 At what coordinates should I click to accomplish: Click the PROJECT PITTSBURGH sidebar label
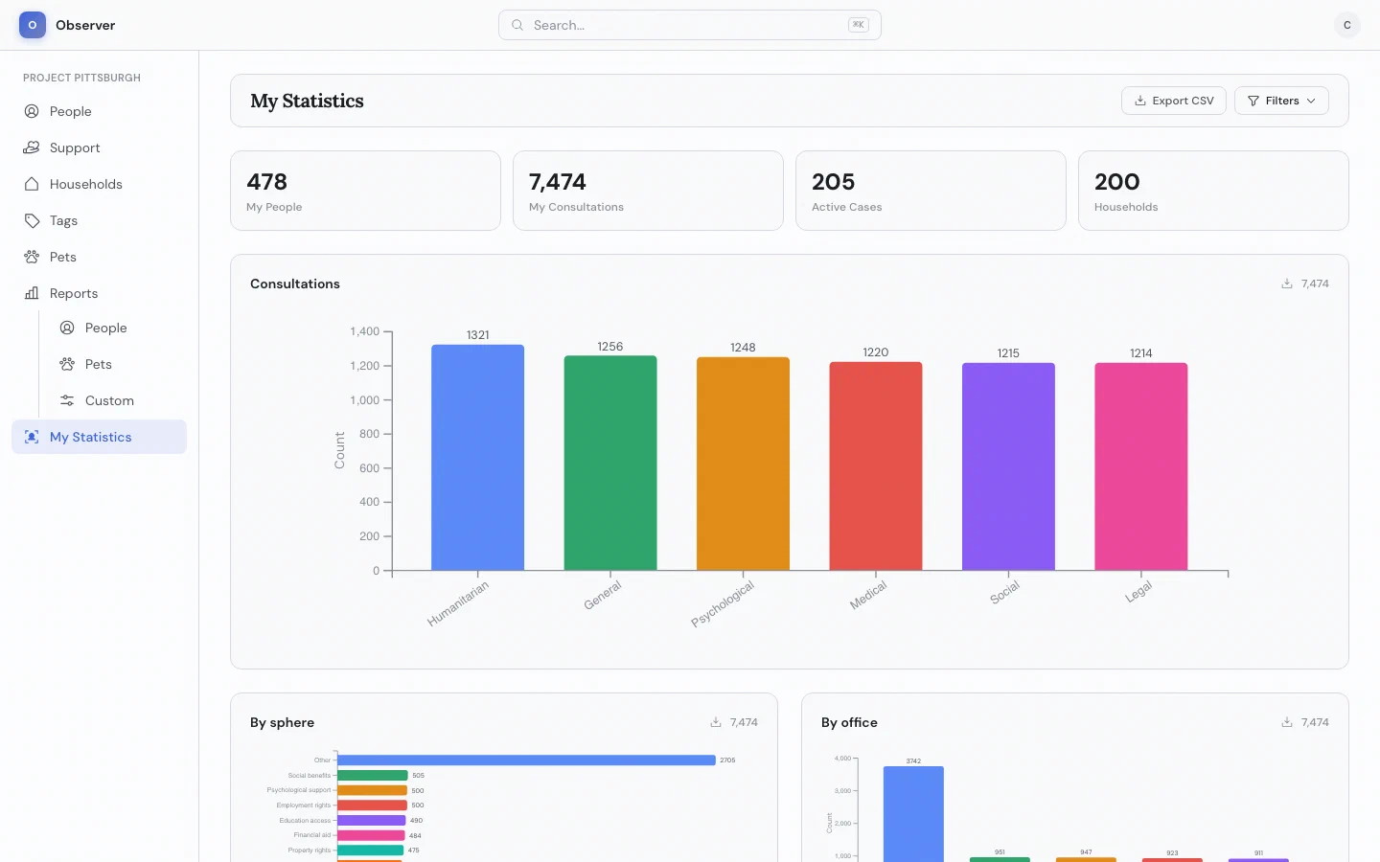pyautogui.click(x=81, y=78)
